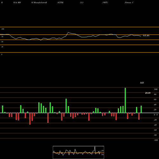Viewport: 159px width, 159px height.
Task: Click the MR axis label -60
Action: point(155,130)
